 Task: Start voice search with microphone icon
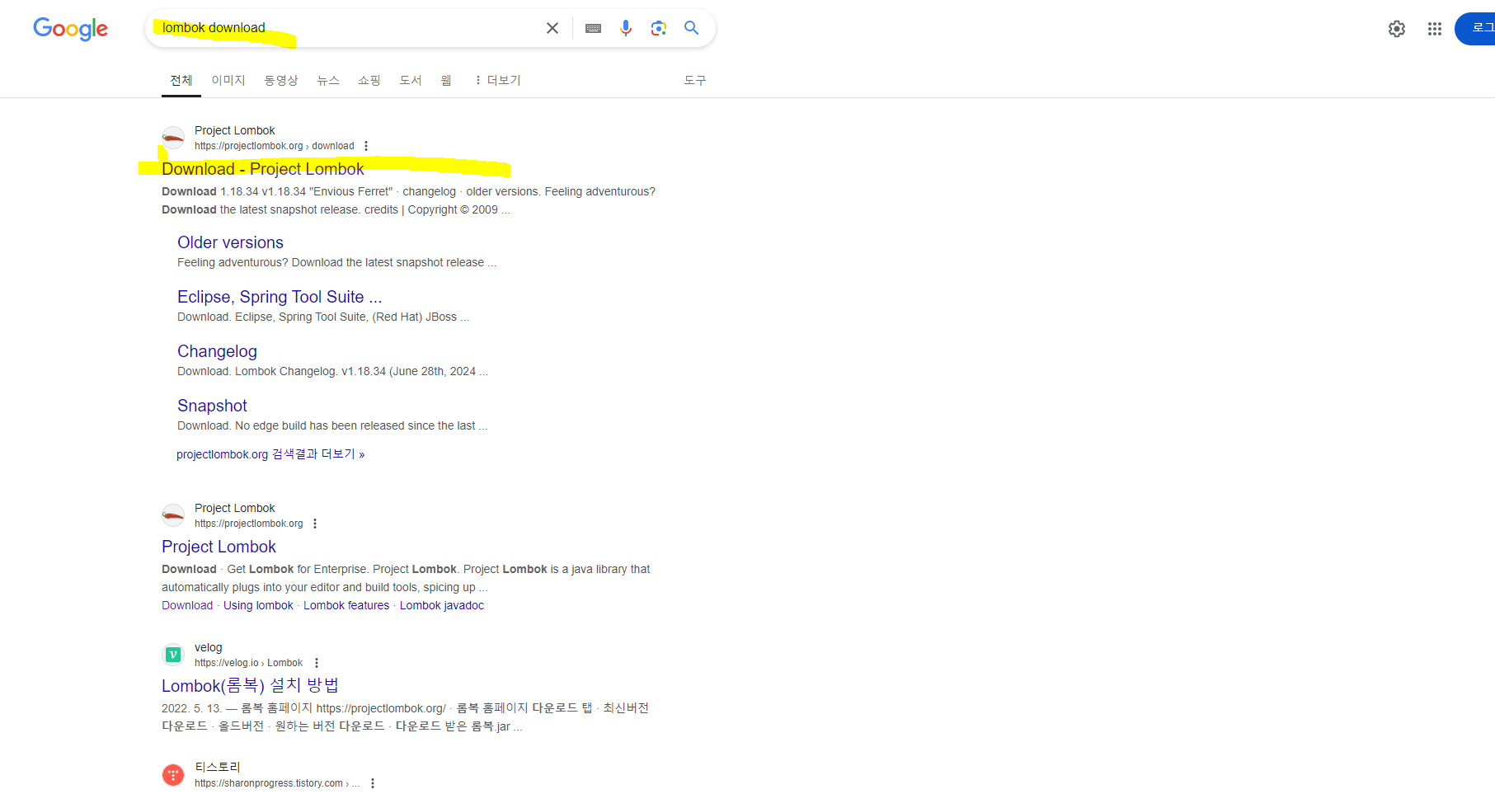tap(626, 28)
